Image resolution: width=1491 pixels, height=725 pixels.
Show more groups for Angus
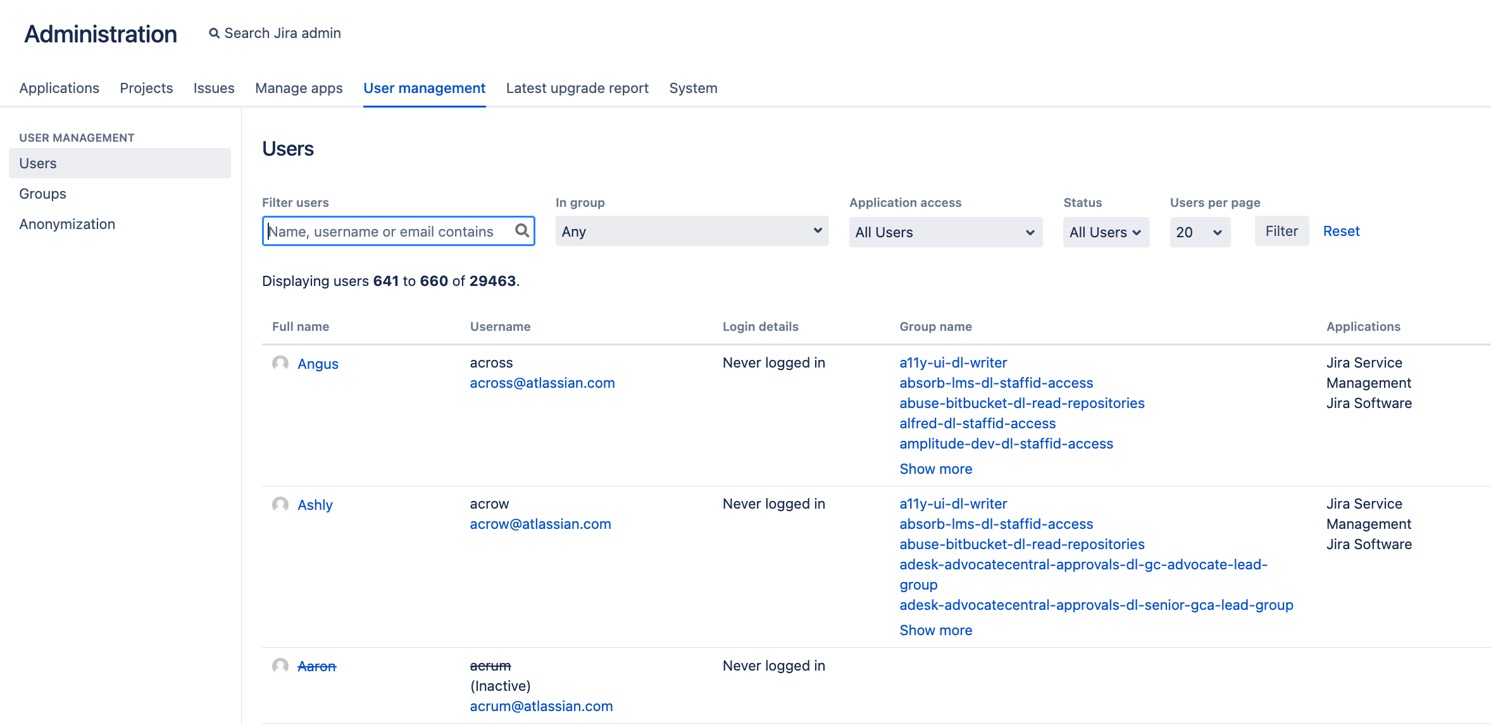tap(935, 468)
